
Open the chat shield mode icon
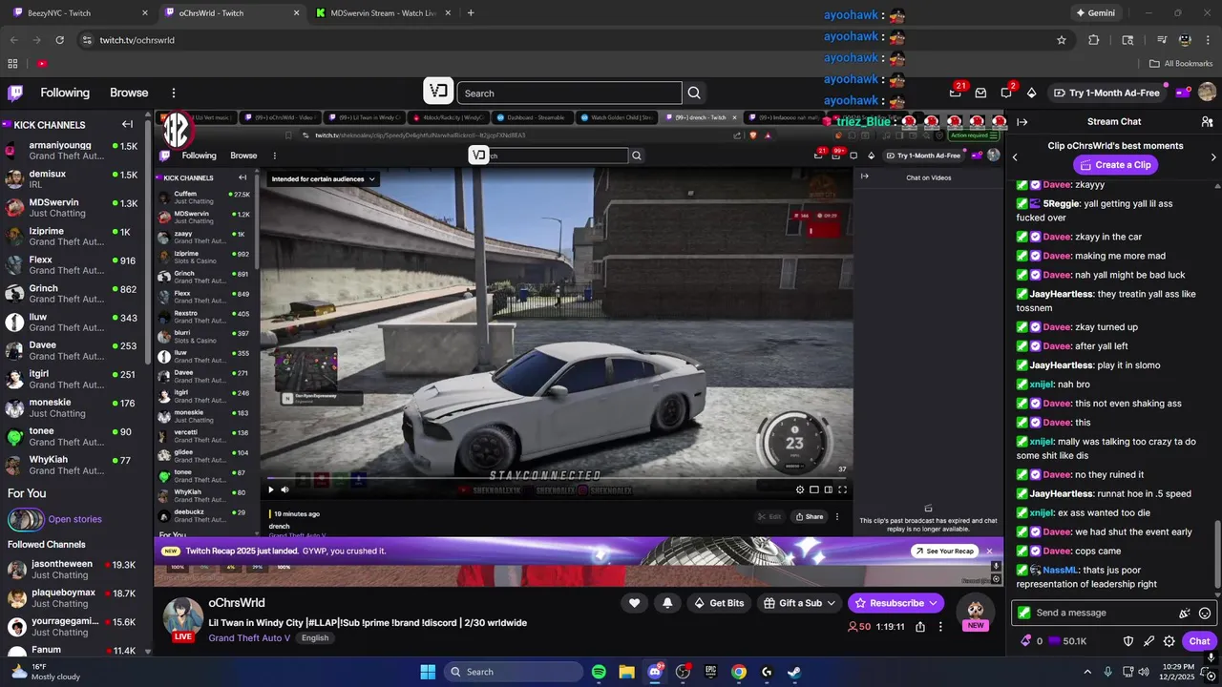pos(1127,641)
